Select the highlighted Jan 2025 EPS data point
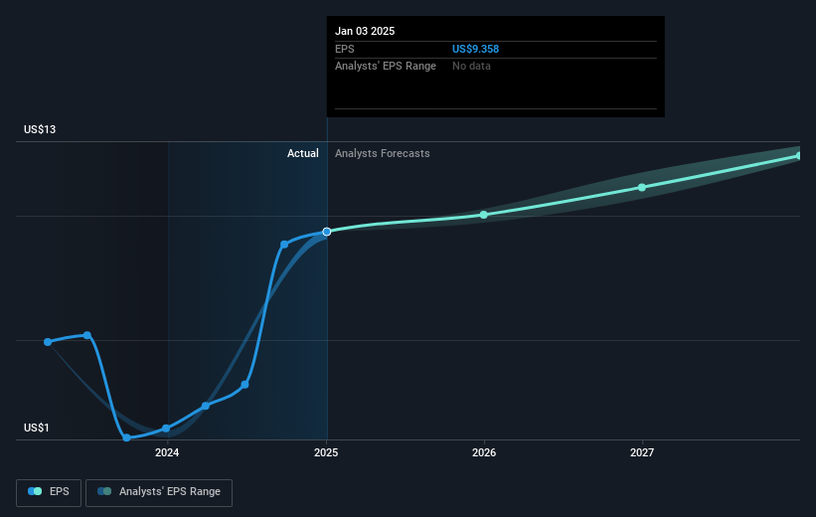Viewport: 816px width, 517px height. pyautogui.click(x=326, y=232)
